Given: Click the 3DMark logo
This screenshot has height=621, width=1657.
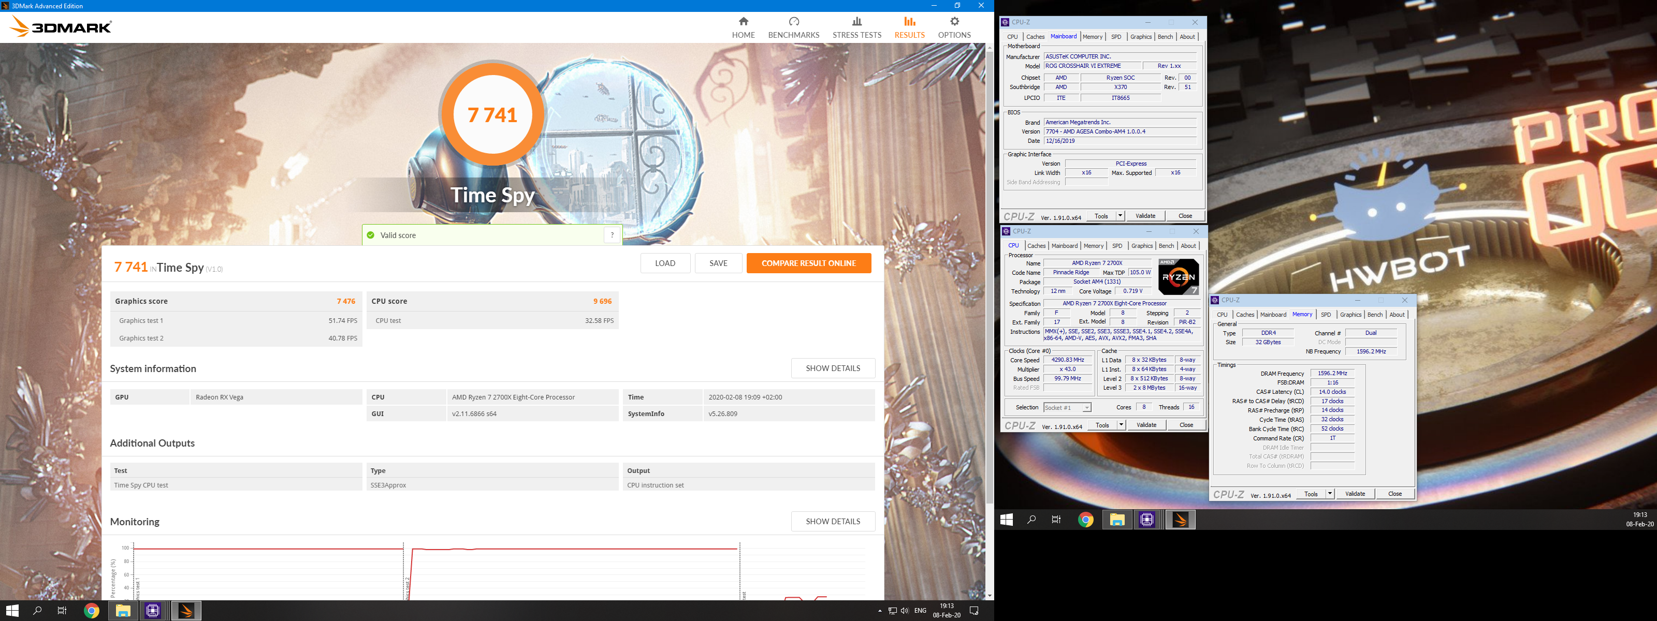Looking at the screenshot, I should (x=62, y=26).
